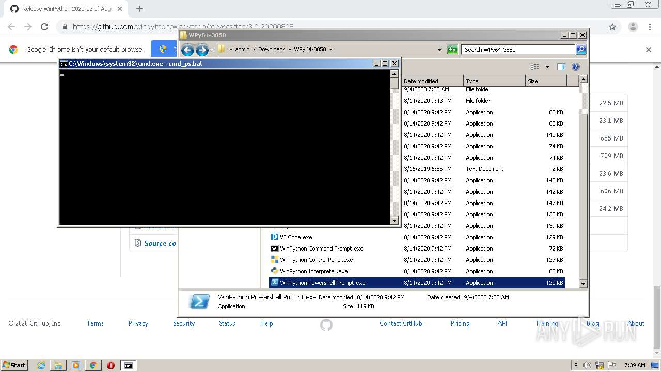Select Downloads in the breadcrumb path

click(x=272, y=50)
